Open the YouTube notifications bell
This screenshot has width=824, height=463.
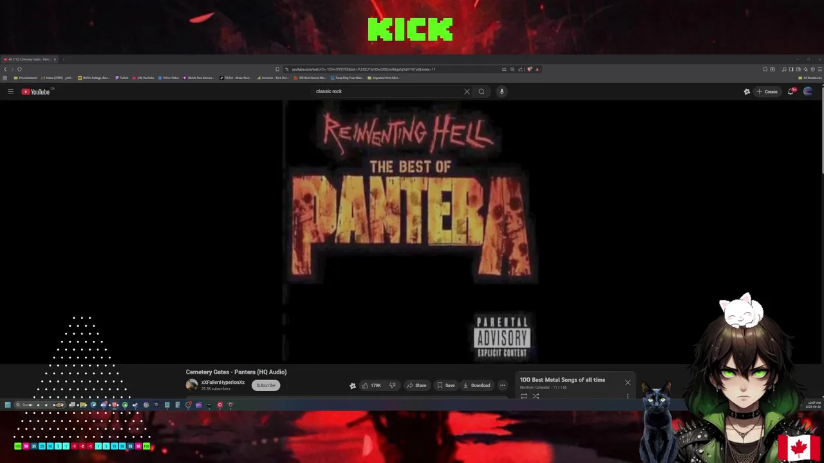[791, 91]
